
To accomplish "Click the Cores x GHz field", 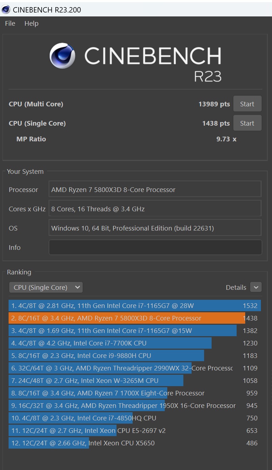I will pos(155,209).
